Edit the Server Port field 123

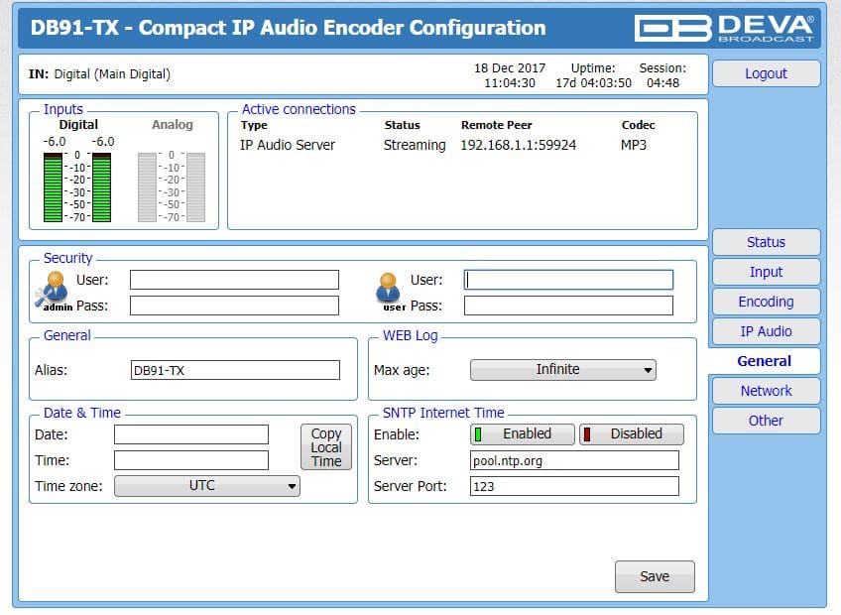574,486
